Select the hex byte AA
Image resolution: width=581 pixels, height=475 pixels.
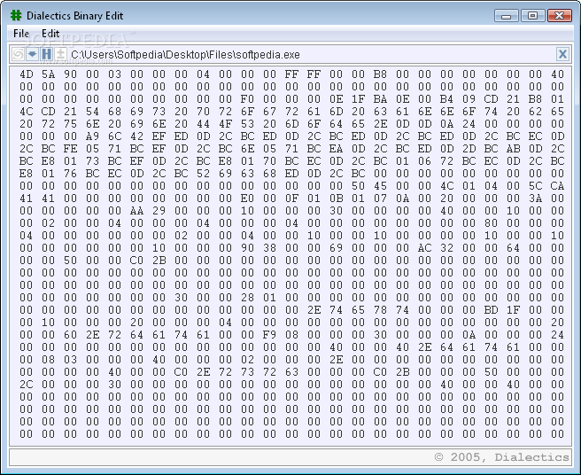click(136, 211)
